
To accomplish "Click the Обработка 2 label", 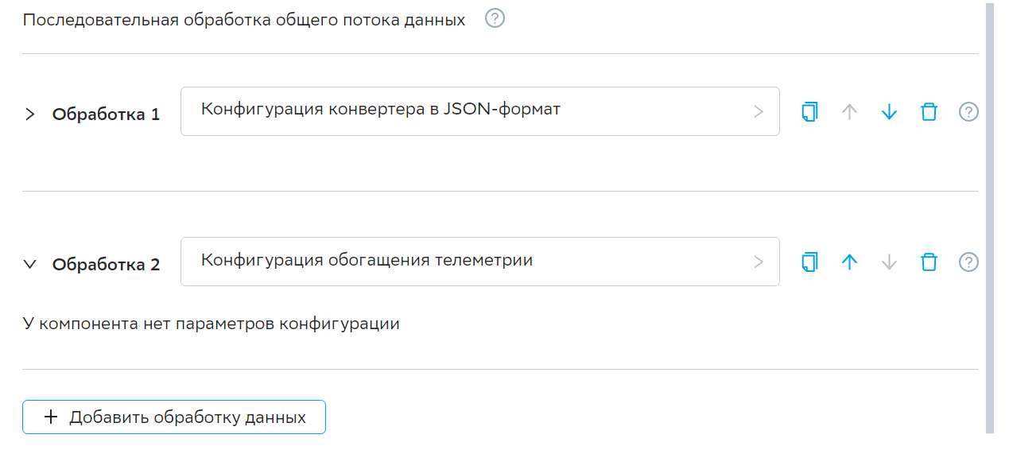I will (x=106, y=265).
